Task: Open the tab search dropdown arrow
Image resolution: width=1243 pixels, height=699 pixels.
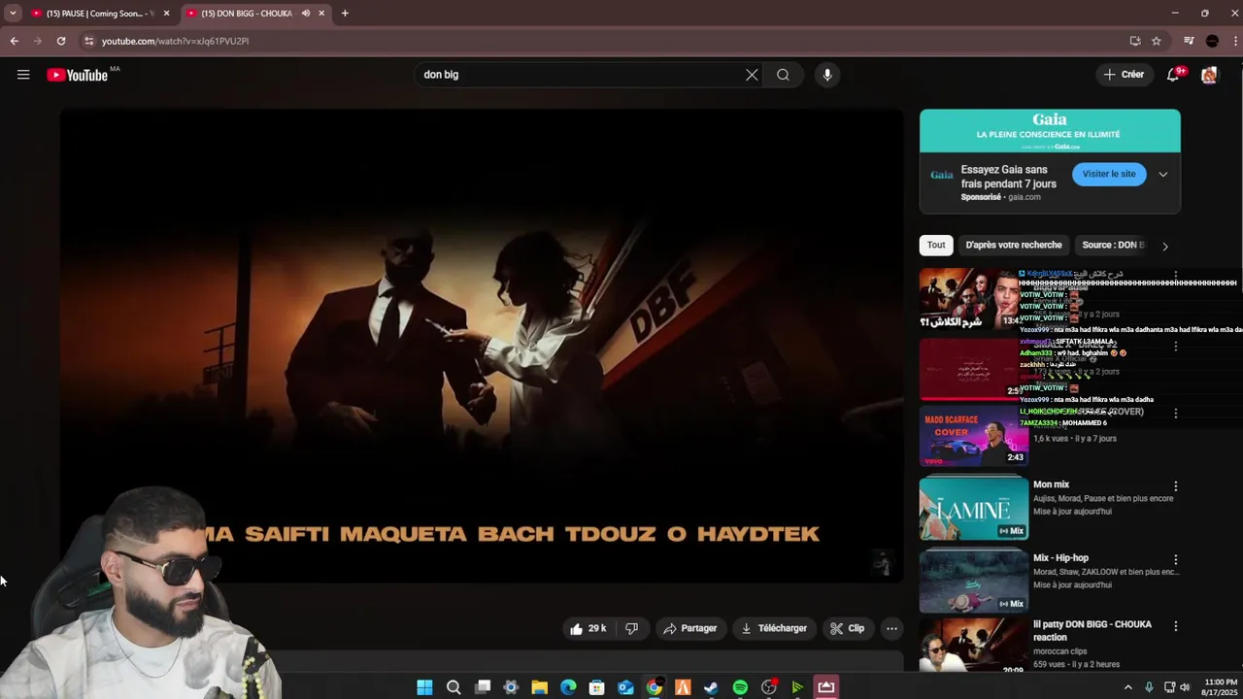Action: pos(13,14)
